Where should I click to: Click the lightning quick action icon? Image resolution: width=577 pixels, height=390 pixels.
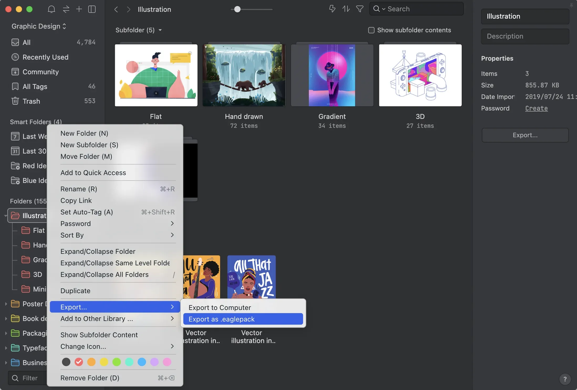(x=332, y=9)
